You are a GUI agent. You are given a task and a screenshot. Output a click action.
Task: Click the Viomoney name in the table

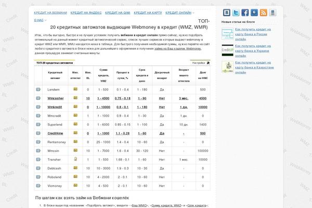[55, 186]
